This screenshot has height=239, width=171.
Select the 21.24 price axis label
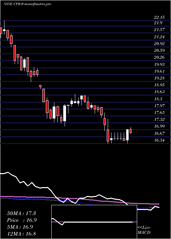pyautogui.click(x=159, y=37)
